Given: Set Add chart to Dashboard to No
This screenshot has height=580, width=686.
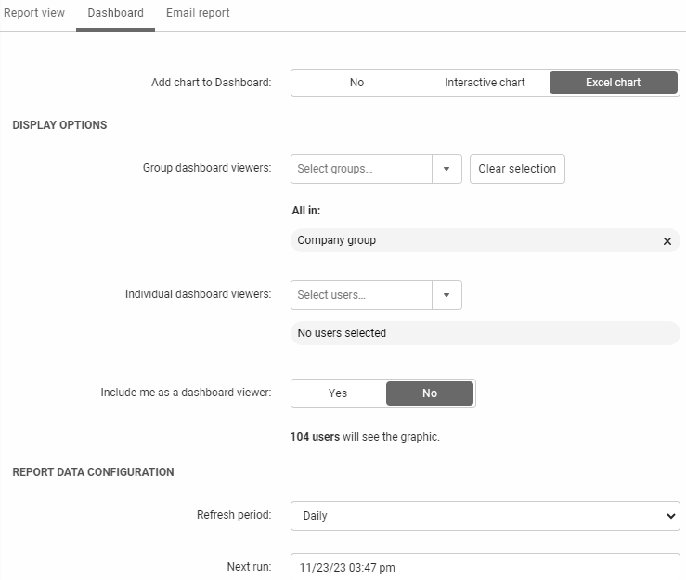Looking at the screenshot, I should (356, 83).
